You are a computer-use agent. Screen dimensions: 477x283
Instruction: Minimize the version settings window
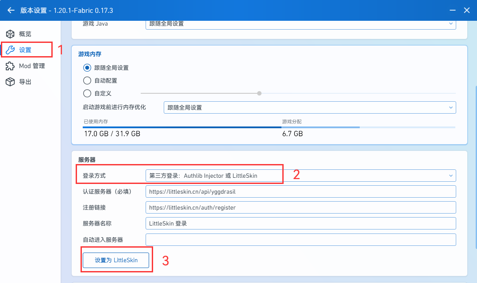coord(452,10)
